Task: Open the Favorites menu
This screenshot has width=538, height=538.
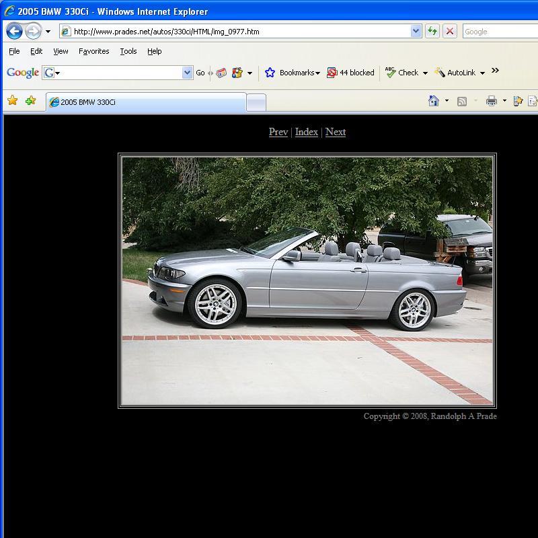Action: pyautogui.click(x=93, y=51)
